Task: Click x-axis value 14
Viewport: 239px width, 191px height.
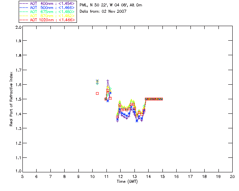Action: 149,176
